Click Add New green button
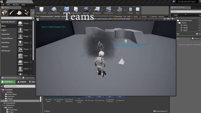 pyautogui.click(x=8, y=82)
